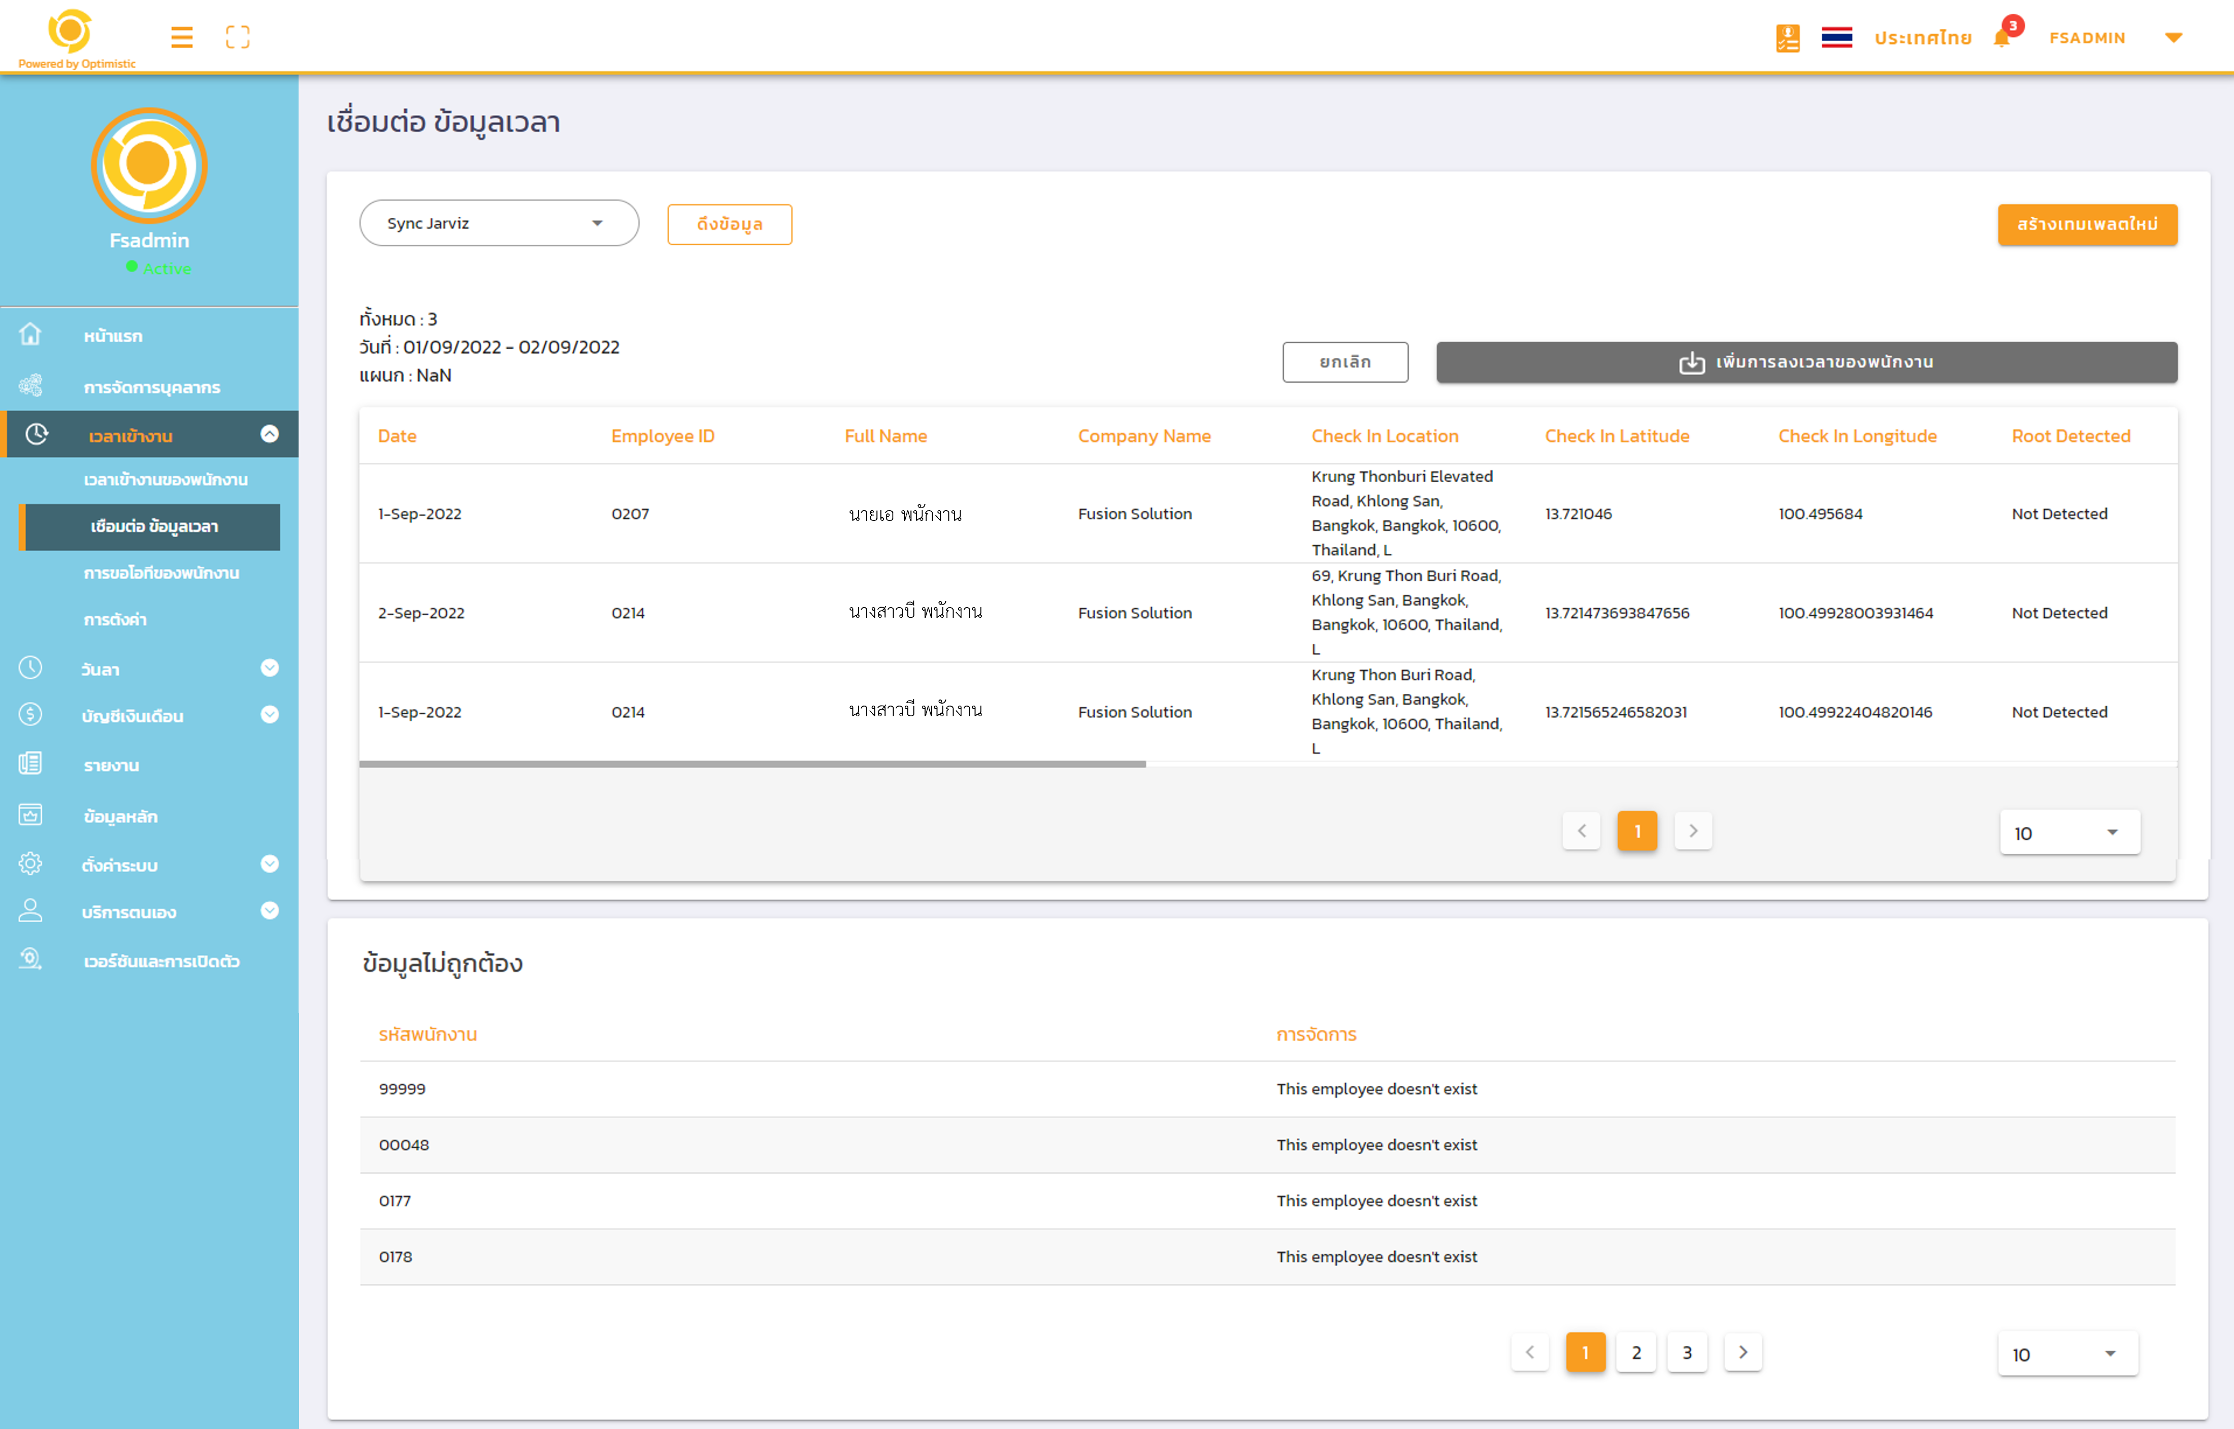This screenshot has height=1429, width=2234.
Task: Click the ดึงข้อมูล button
Action: (x=730, y=224)
